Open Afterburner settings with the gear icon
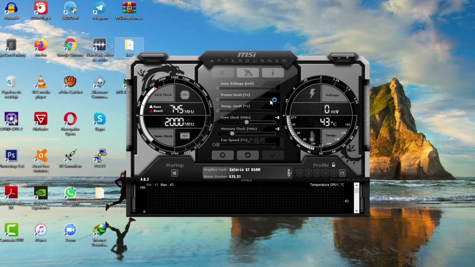This screenshot has width=475, height=267. (223, 155)
